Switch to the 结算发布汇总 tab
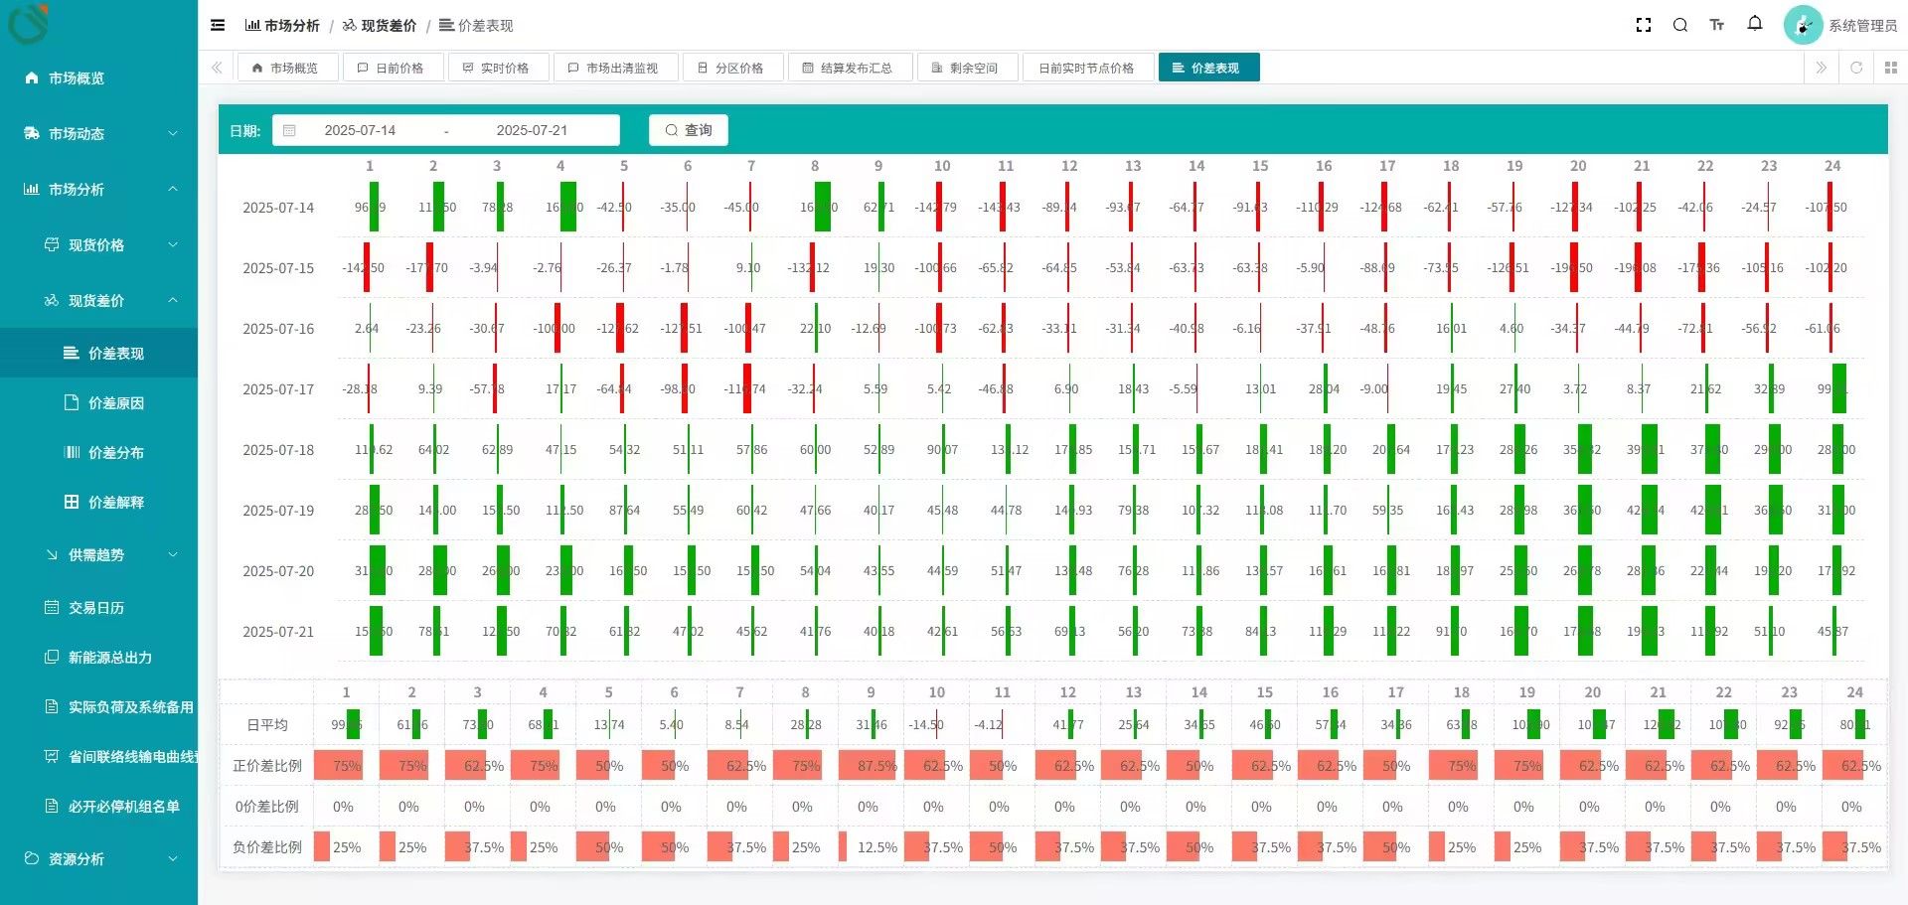The image size is (1908, 905). tap(848, 69)
